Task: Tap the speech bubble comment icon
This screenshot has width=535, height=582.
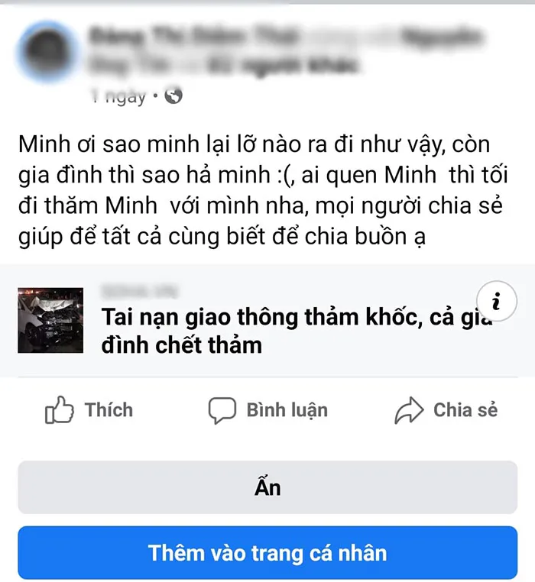Action: coord(222,410)
